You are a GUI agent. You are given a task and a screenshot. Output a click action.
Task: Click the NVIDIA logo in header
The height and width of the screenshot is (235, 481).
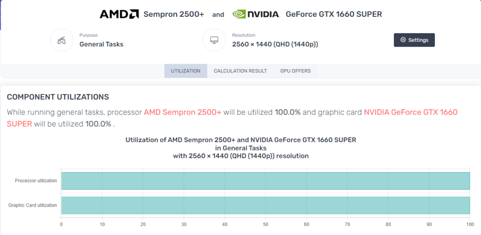(x=256, y=14)
